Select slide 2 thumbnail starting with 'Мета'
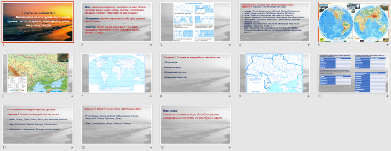The height and width of the screenshot is (151, 391). pyautogui.click(x=117, y=22)
